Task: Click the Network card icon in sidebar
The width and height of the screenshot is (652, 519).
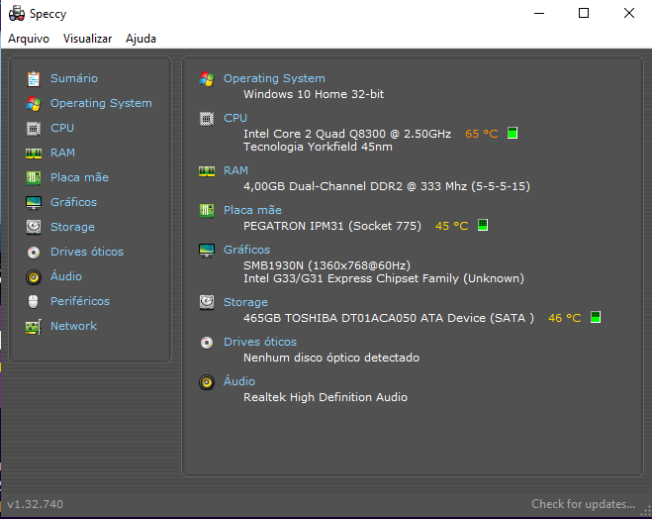Action: click(34, 327)
